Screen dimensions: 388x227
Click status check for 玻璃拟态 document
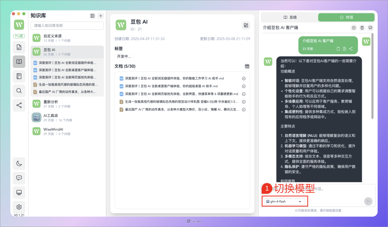(244, 102)
